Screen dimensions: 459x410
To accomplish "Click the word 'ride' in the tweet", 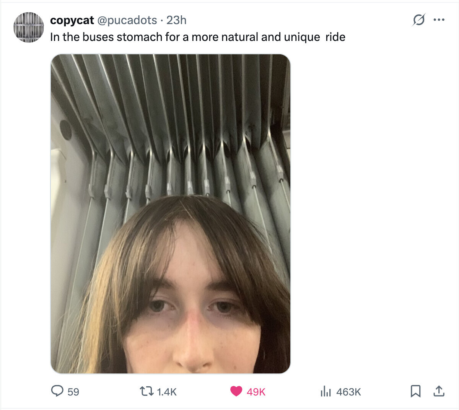I will pos(335,37).
